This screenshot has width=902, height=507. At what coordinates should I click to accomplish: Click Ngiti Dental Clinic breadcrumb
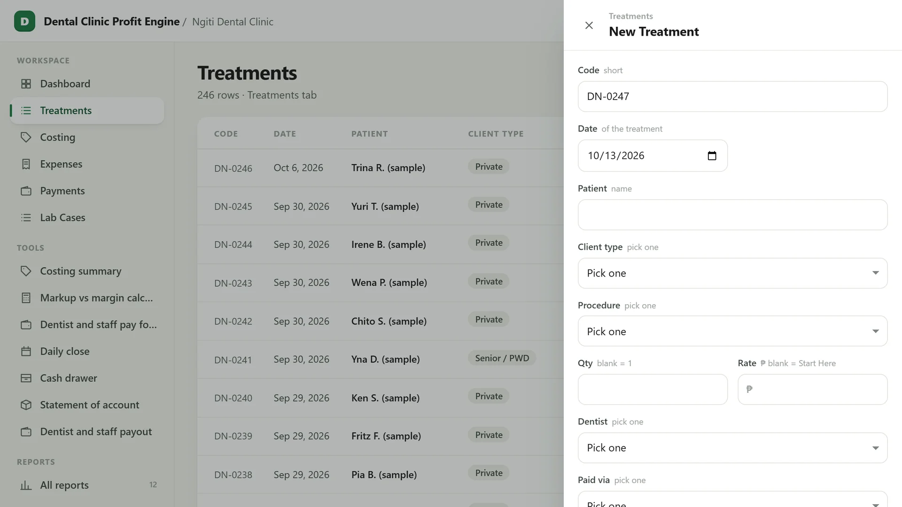pyautogui.click(x=233, y=22)
